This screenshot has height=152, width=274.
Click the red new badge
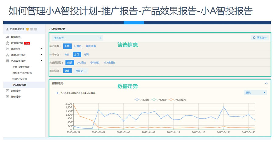[27, 43]
